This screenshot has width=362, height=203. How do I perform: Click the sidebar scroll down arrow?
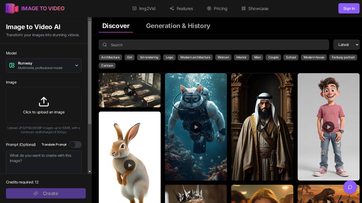pos(90,172)
